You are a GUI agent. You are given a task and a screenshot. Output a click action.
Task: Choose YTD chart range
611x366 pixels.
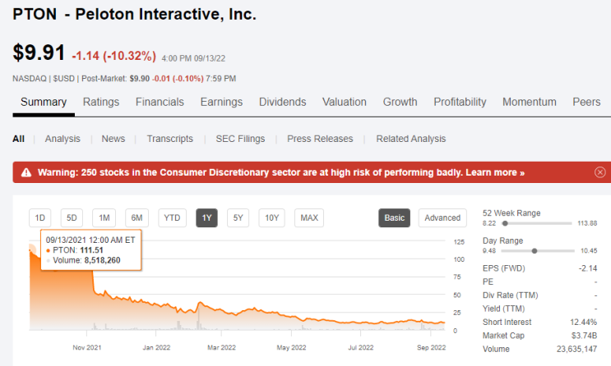coord(172,217)
